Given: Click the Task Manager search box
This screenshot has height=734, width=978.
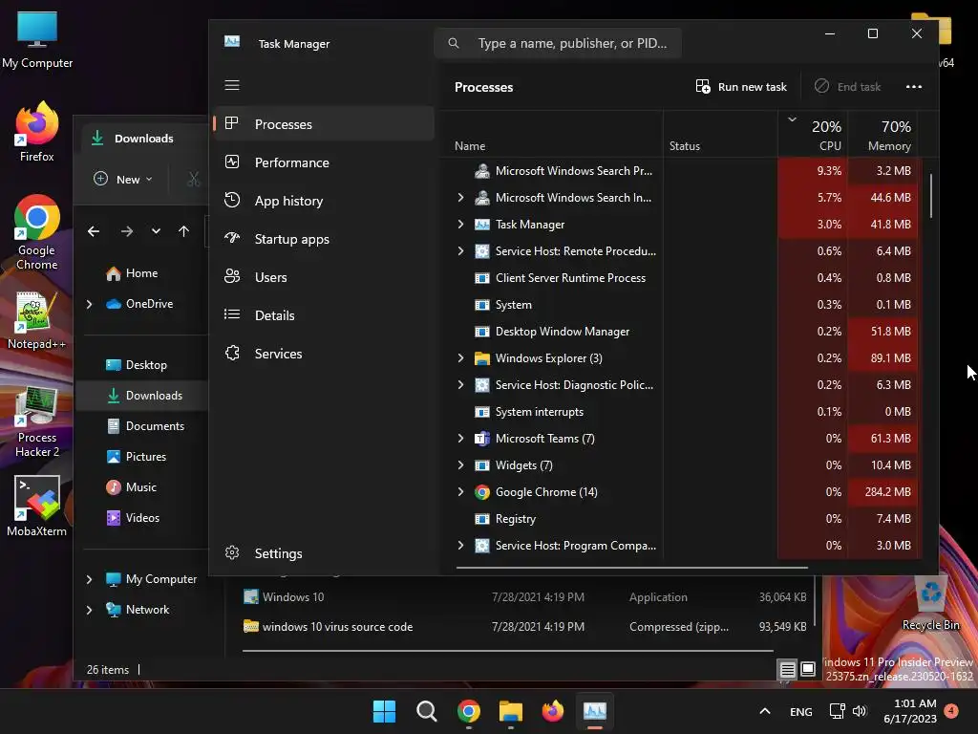Looking at the screenshot, I should point(558,43).
